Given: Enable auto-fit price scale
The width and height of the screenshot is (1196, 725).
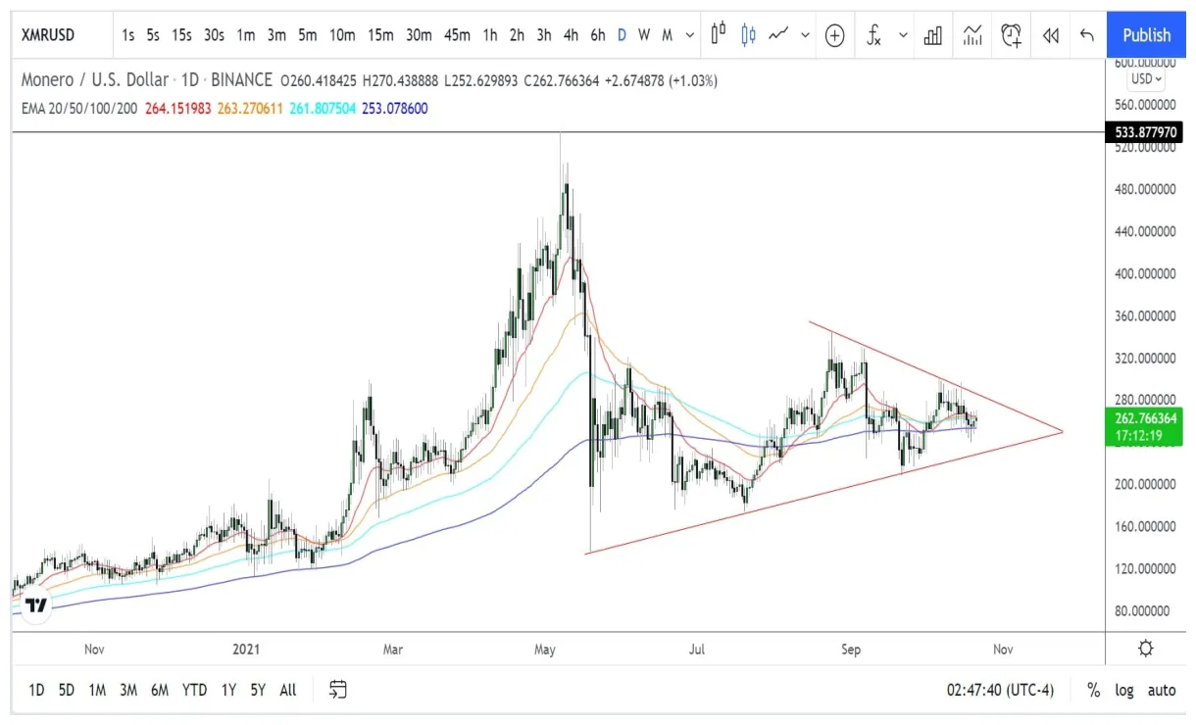Looking at the screenshot, I should pyautogui.click(x=1161, y=690).
